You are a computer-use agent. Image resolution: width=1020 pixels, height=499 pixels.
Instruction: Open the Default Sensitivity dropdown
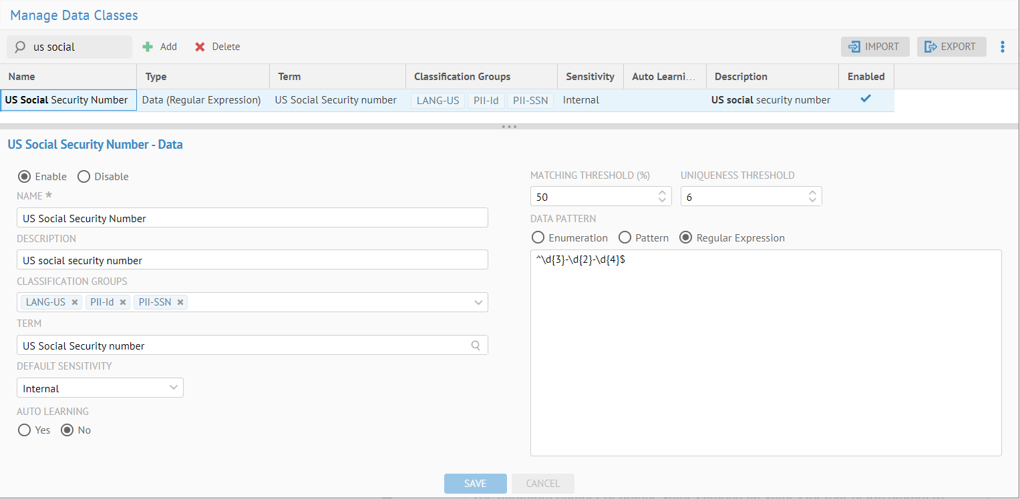point(174,388)
